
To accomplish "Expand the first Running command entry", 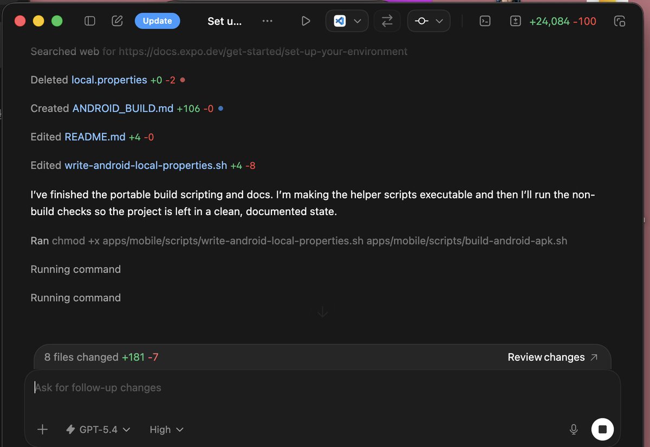I will coord(75,269).
